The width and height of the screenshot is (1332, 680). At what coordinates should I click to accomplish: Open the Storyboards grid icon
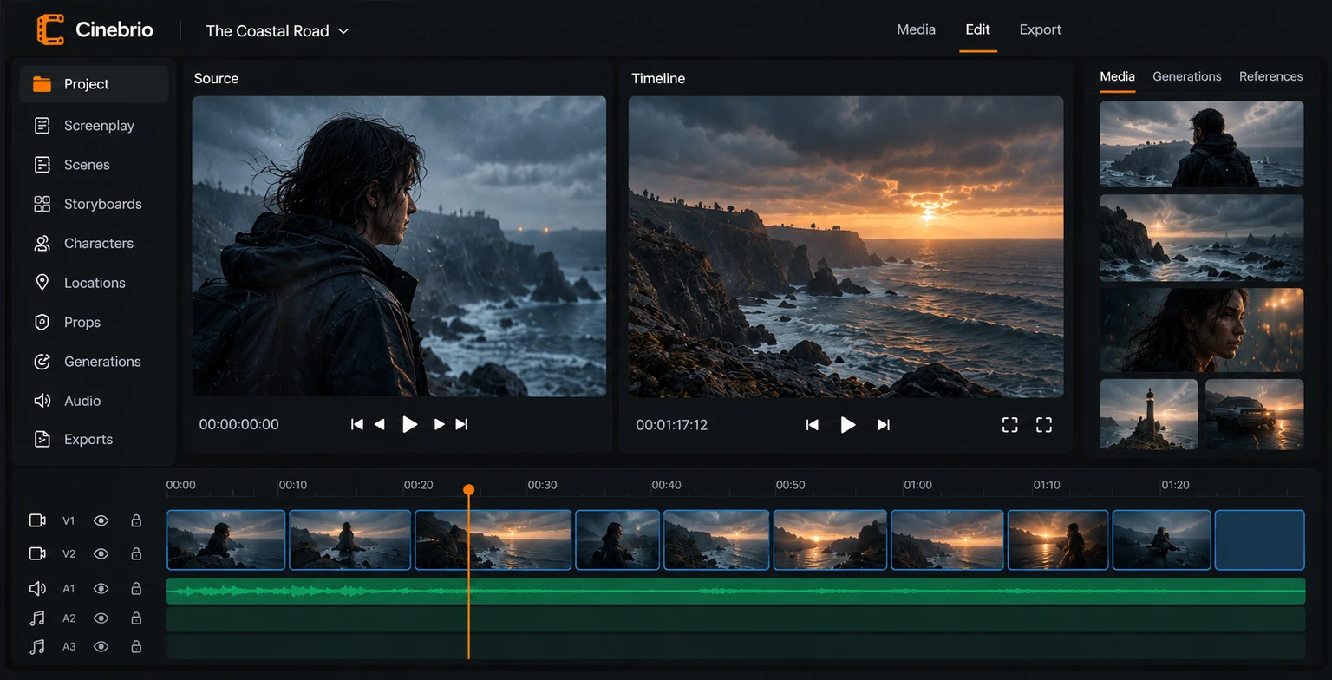click(x=42, y=204)
